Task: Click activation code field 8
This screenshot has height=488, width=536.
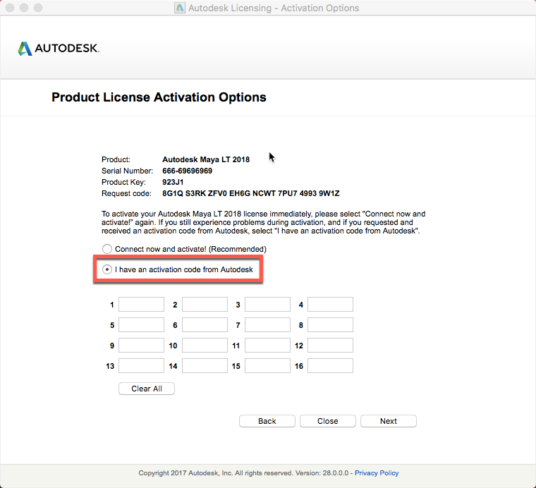Action: tap(330, 324)
